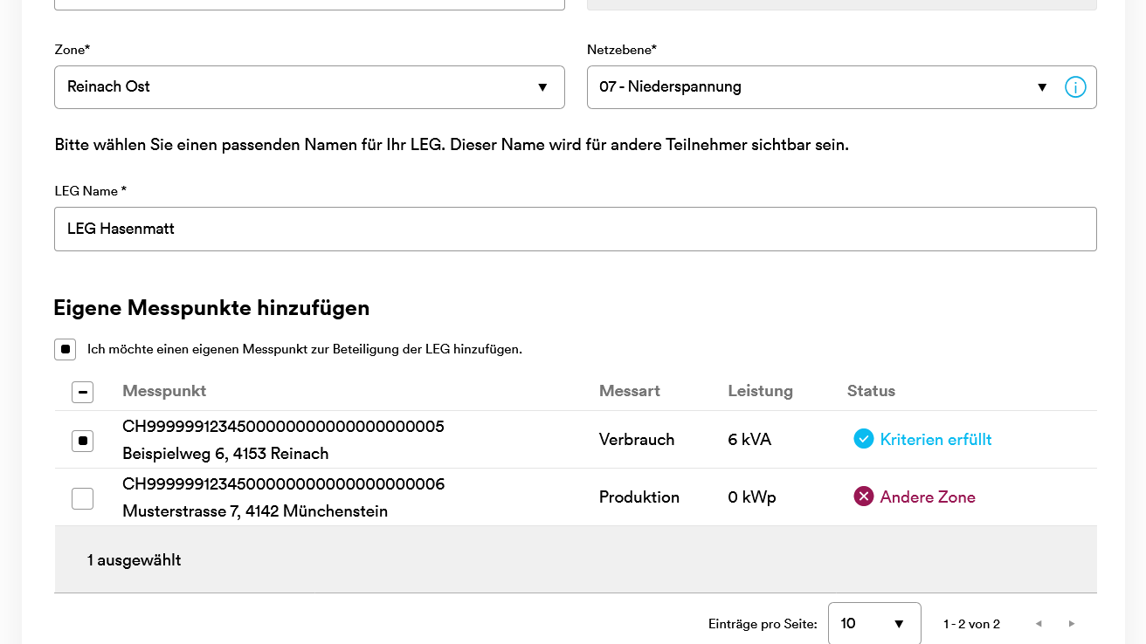Open the entries per page dropdown

873,624
